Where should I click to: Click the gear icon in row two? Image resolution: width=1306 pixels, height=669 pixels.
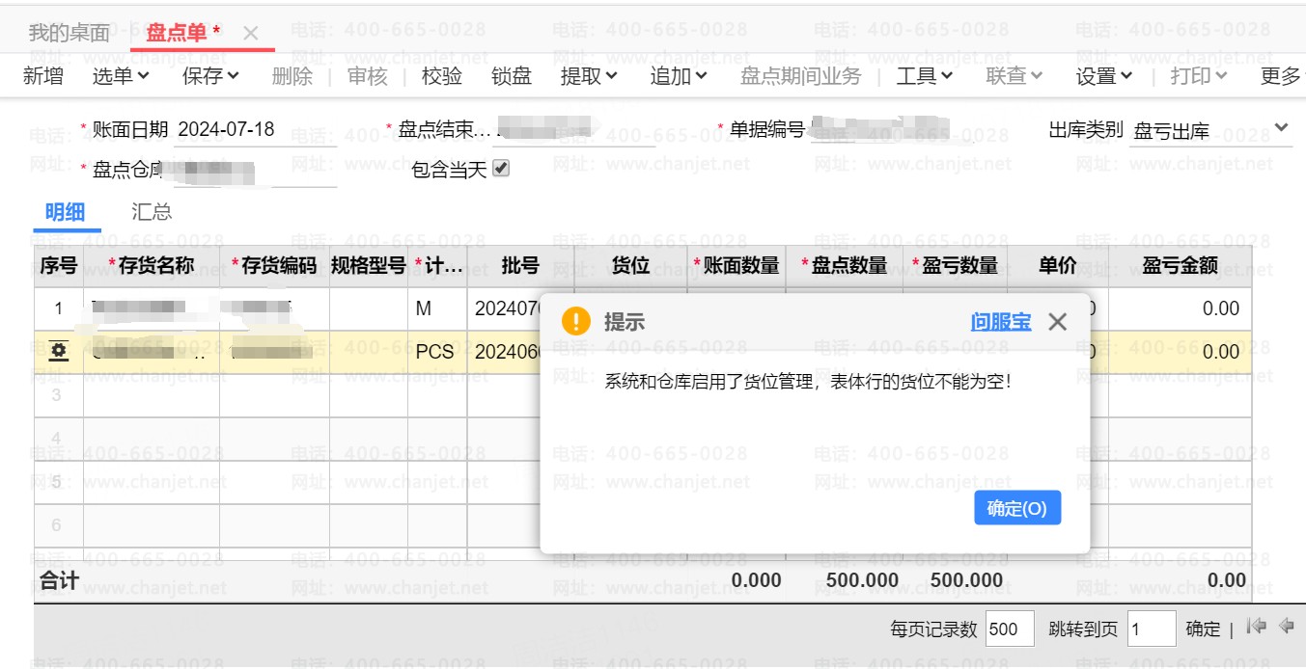tap(59, 352)
